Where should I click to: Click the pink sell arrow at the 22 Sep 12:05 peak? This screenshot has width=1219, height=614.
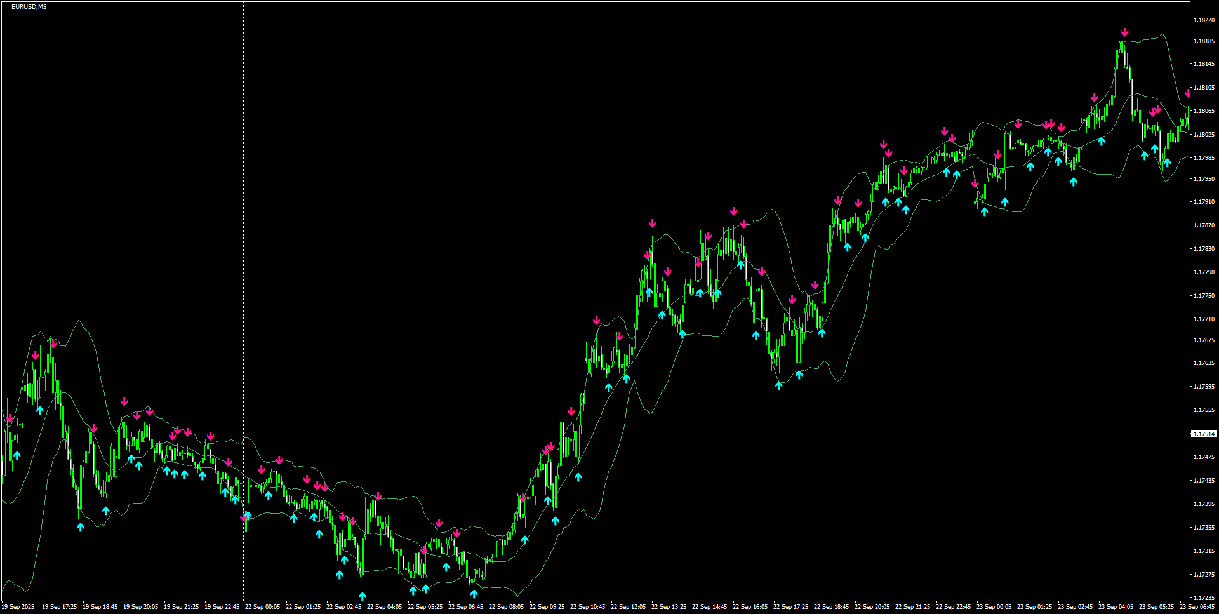coord(651,224)
